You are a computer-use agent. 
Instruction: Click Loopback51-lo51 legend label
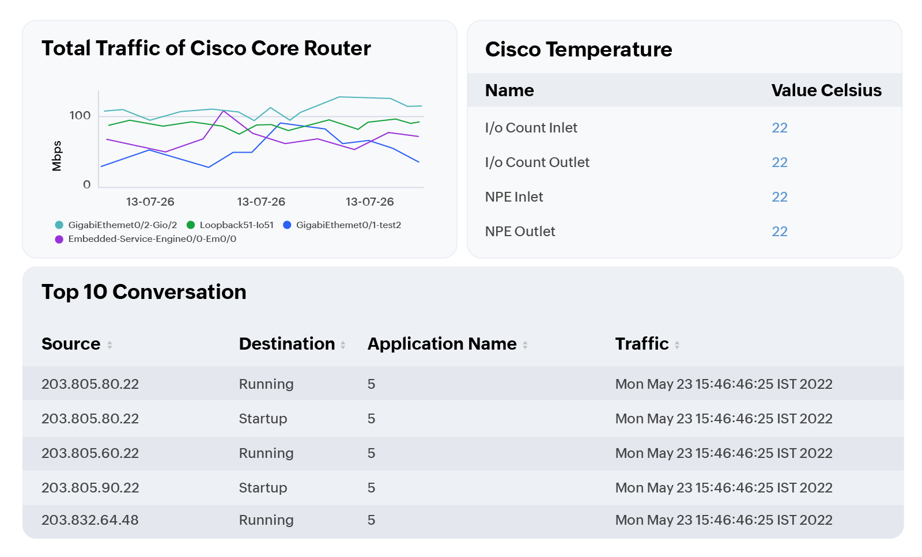coord(237,225)
